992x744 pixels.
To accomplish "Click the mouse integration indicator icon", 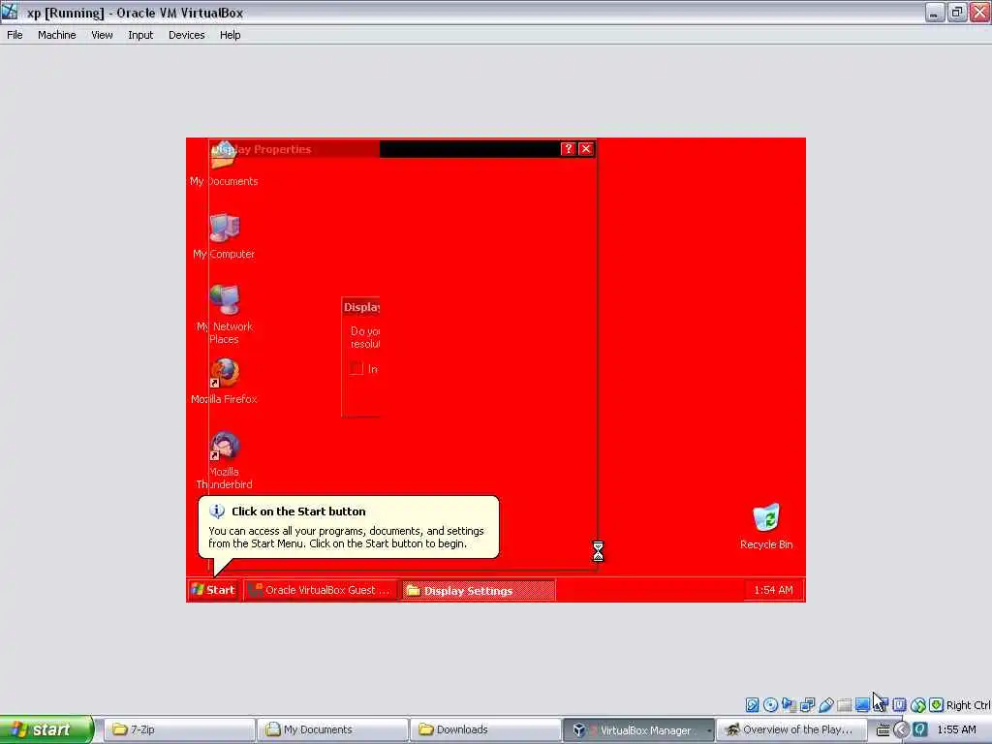I will click(x=918, y=705).
